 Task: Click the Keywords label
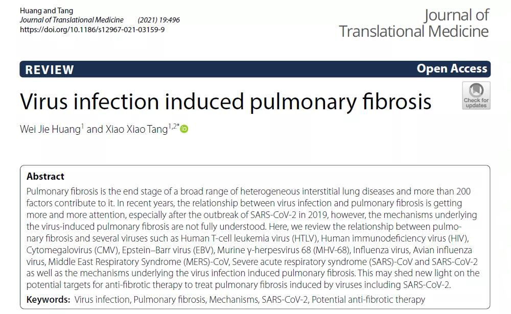48,299
